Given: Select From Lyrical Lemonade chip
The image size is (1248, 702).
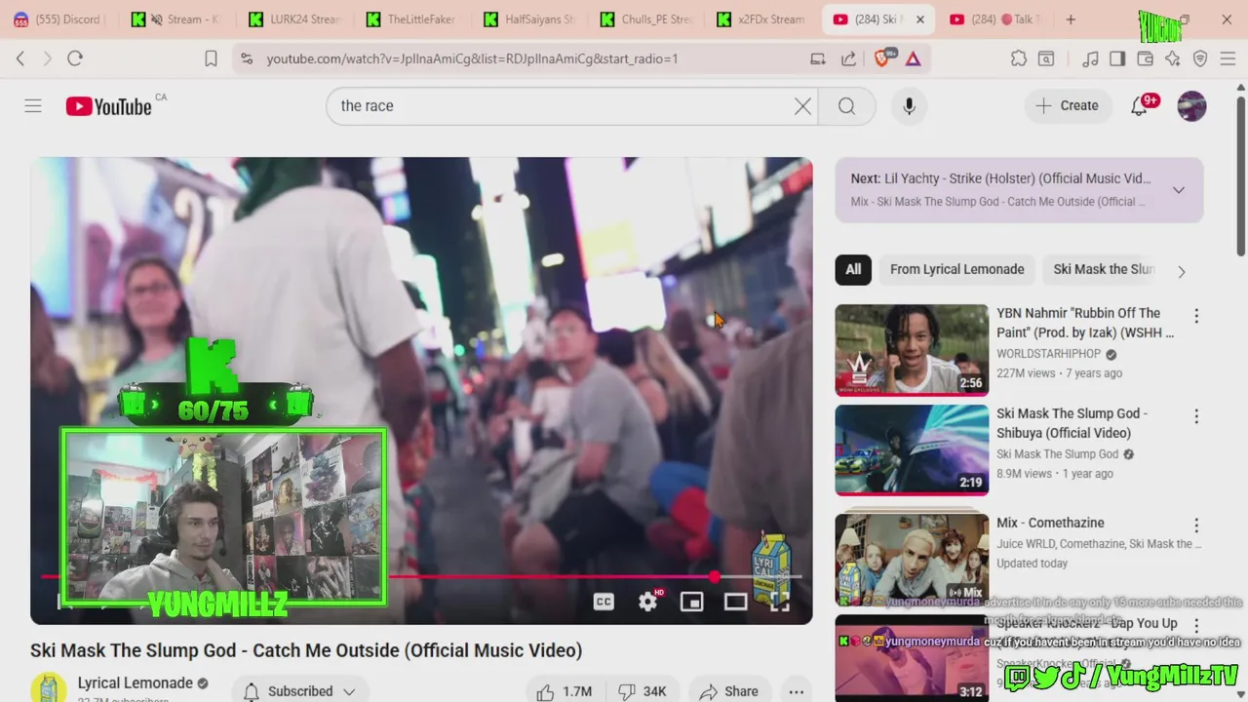Looking at the screenshot, I should pos(956,269).
